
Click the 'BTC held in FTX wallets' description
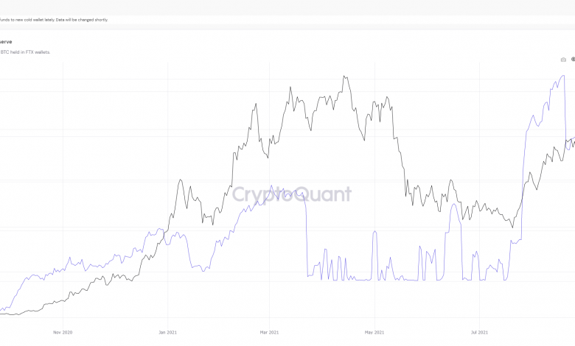click(25, 52)
